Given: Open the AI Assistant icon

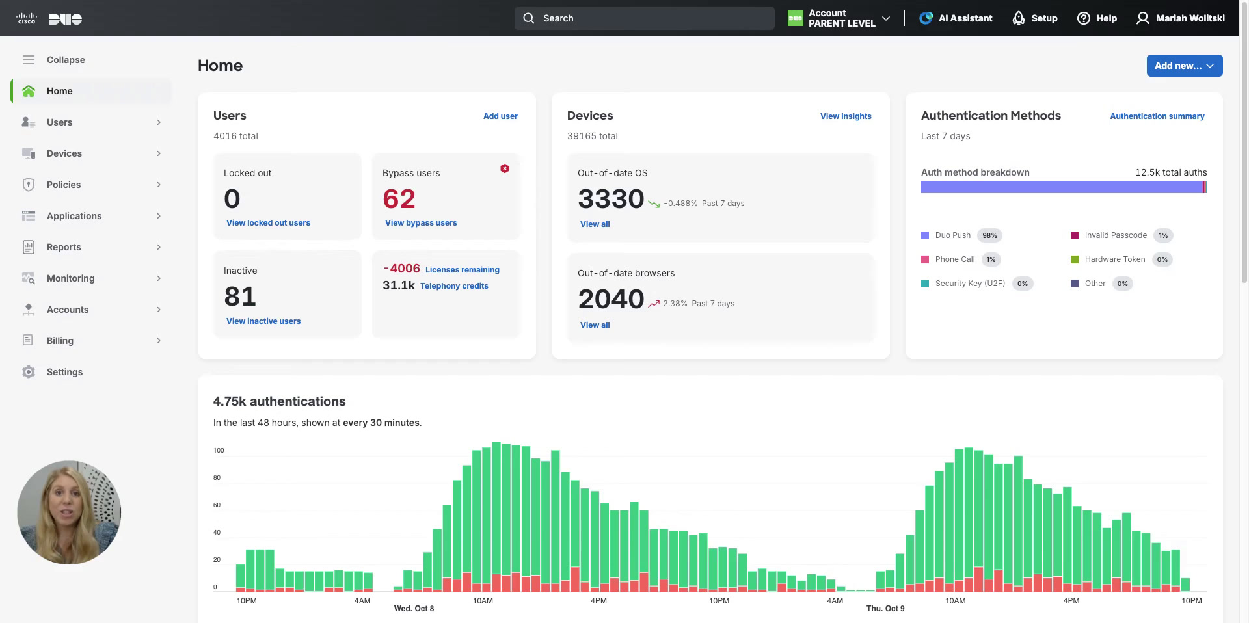Looking at the screenshot, I should click(926, 18).
